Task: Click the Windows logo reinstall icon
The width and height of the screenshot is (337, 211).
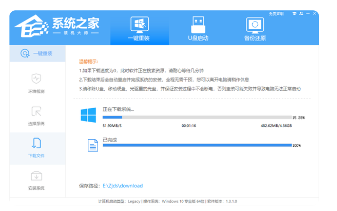Action: [139, 24]
